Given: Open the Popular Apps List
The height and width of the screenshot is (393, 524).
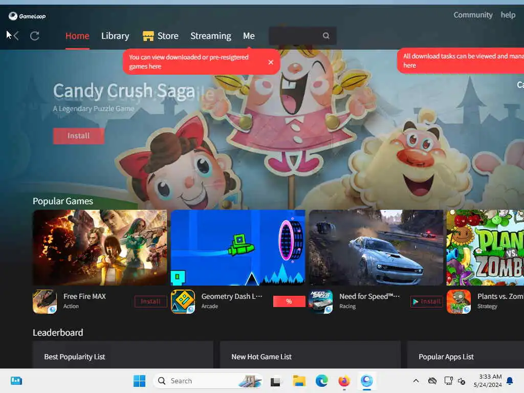Looking at the screenshot, I should click(x=466, y=355).
